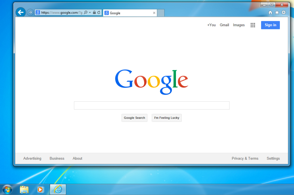
Task: Open the Favorites star icon
Action: click(x=277, y=13)
